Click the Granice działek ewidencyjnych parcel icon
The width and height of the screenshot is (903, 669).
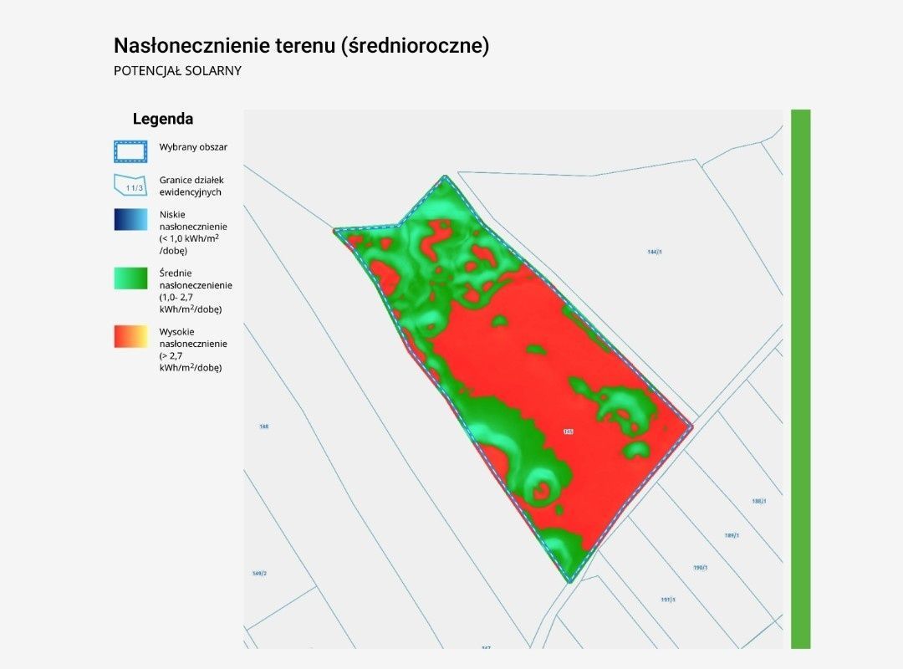tap(130, 186)
